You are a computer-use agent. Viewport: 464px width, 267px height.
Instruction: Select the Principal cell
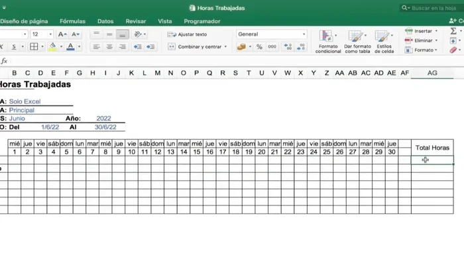click(x=22, y=110)
